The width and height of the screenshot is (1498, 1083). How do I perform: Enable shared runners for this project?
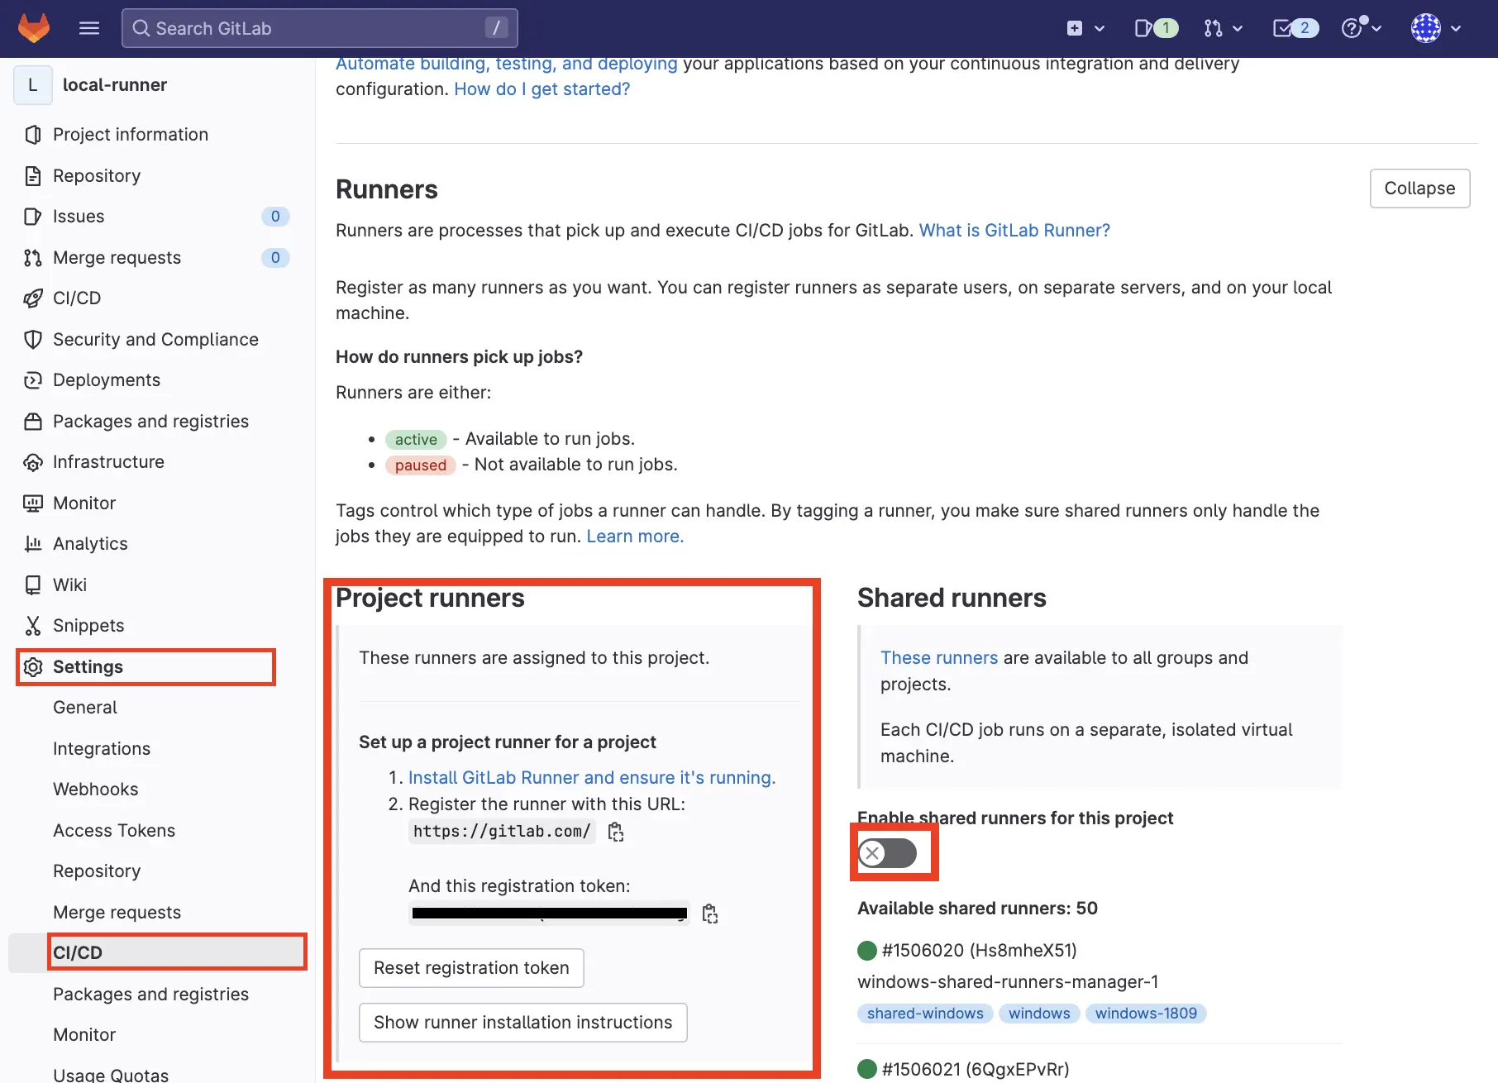(887, 853)
